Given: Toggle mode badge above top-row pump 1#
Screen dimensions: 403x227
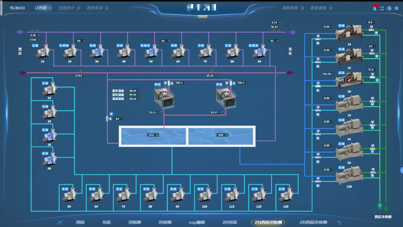Looking at the screenshot, I should pos(35,46).
